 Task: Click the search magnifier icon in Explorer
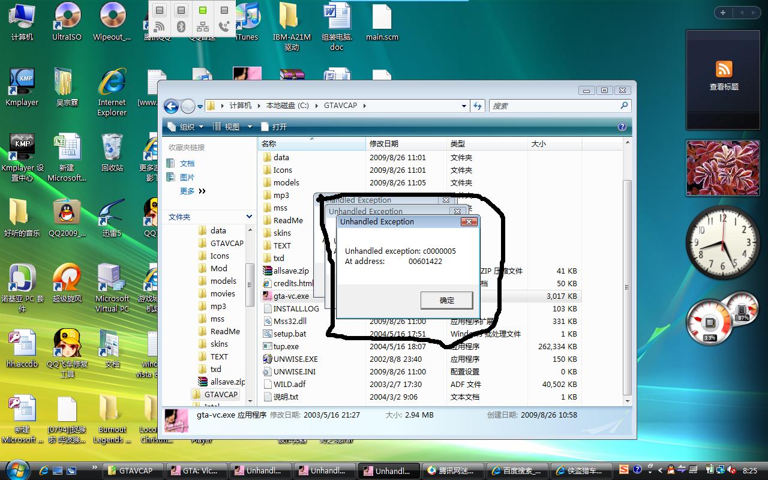[625, 106]
